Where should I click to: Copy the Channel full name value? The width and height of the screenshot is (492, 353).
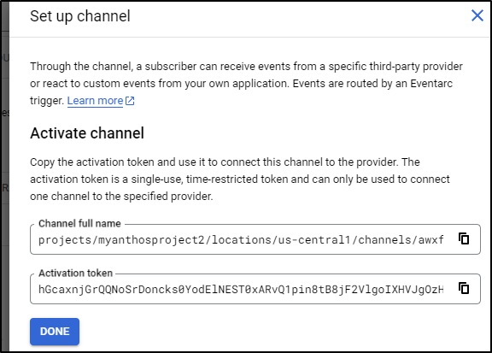click(x=464, y=238)
